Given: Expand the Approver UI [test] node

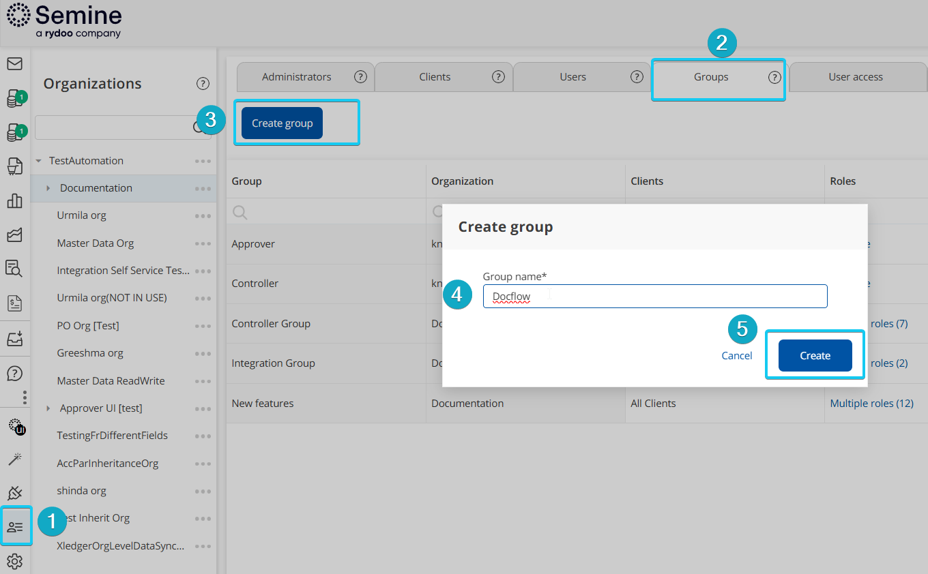Looking at the screenshot, I should (48, 408).
